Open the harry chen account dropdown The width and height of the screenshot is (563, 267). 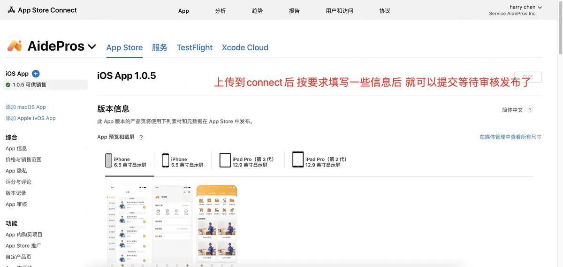point(525,7)
